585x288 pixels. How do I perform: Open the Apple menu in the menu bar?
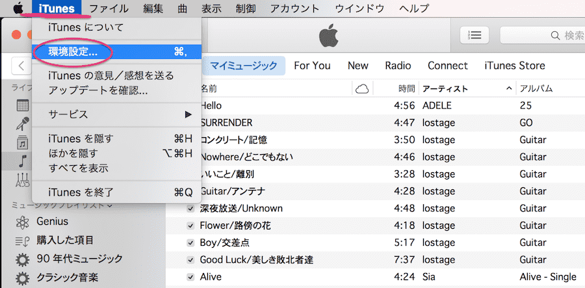click(x=18, y=8)
